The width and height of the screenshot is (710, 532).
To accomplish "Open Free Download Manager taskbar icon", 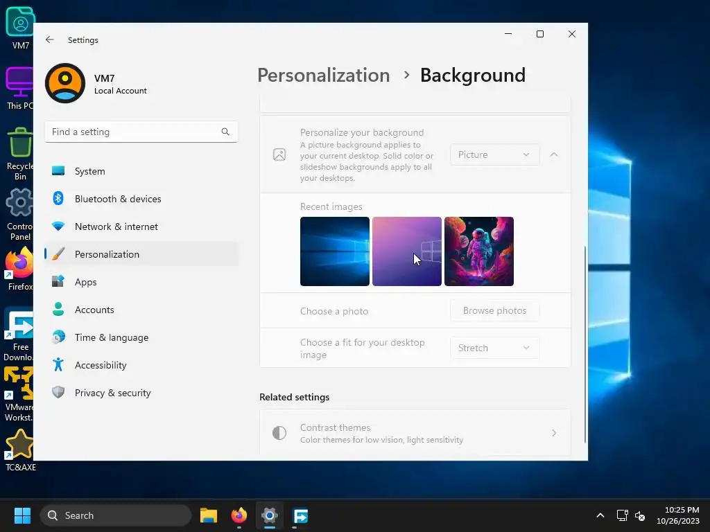I will pos(300,515).
